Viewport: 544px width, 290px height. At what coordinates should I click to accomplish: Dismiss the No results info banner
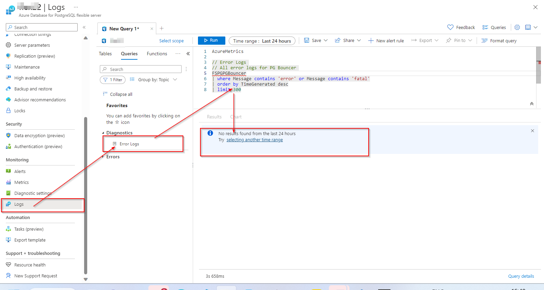(x=532, y=131)
